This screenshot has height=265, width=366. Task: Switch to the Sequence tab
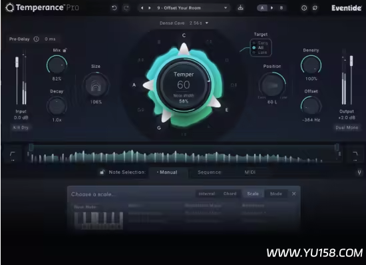(x=209, y=172)
